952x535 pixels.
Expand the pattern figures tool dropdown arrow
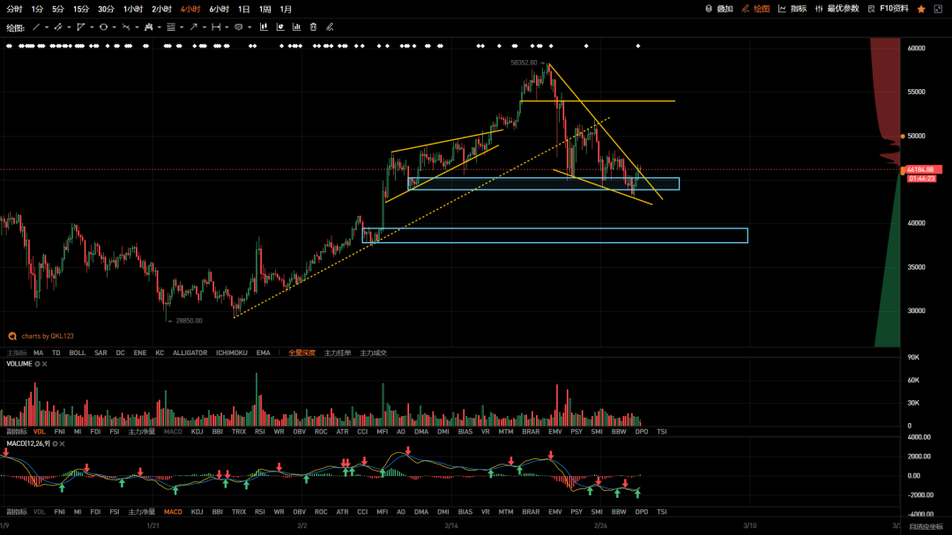tap(159, 27)
